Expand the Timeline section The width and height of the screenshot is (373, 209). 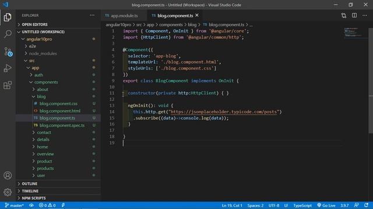[x=58, y=191]
